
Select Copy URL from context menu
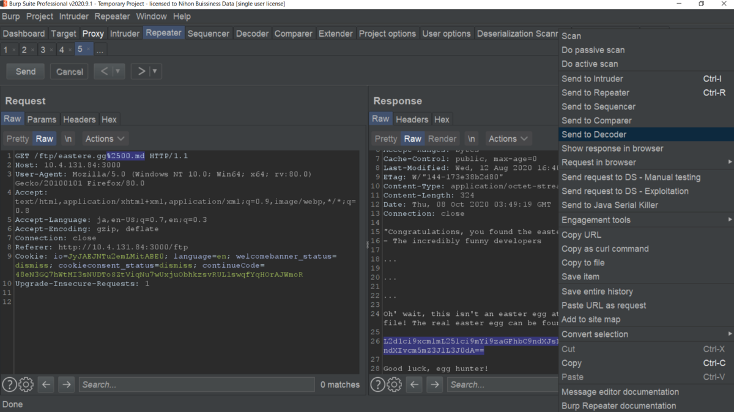[x=646, y=235]
